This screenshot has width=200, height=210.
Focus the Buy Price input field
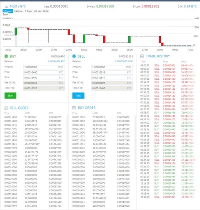44,72
